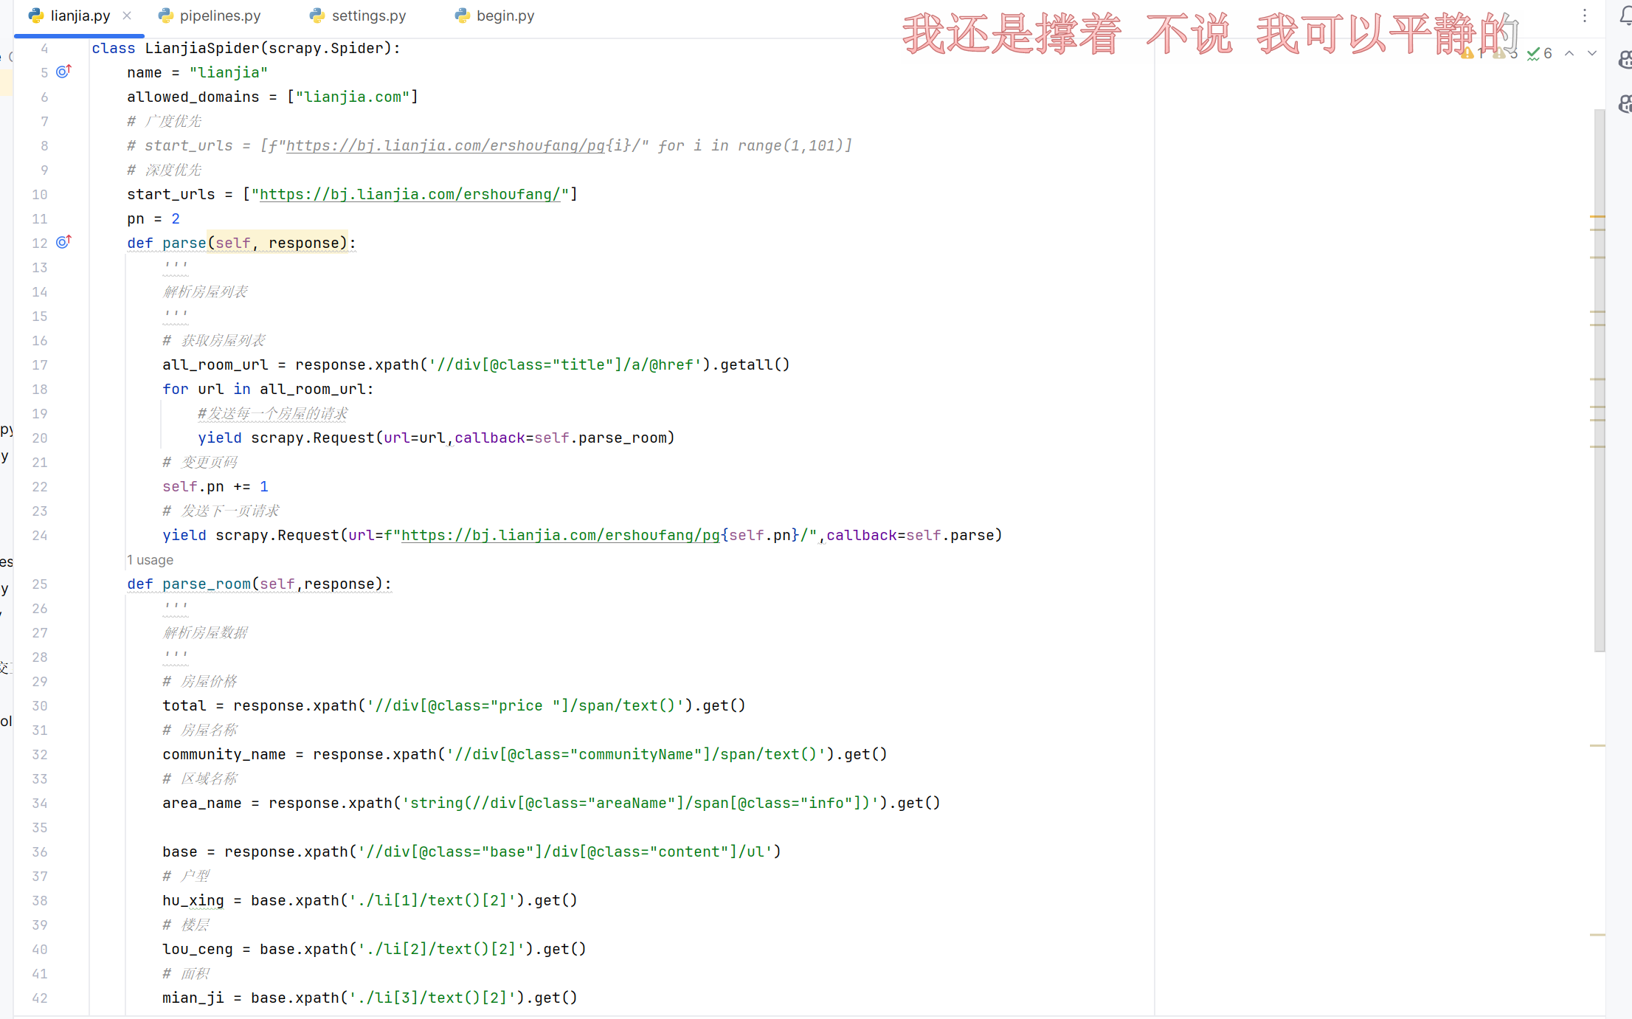Image resolution: width=1632 pixels, height=1019 pixels.
Task: Click 'total' variable on line 30
Action: (x=184, y=705)
